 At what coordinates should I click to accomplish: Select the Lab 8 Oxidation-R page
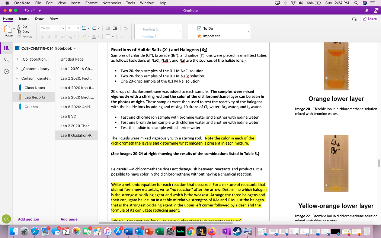pyautogui.click(x=76, y=135)
